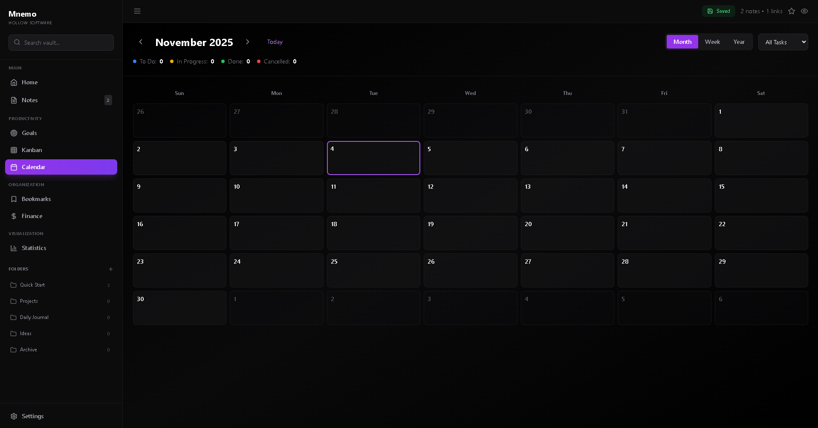This screenshot has width=818, height=428.
Task: Click the '2 notes • 1 links' status text
Action: pyautogui.click(x=761, y=11)
